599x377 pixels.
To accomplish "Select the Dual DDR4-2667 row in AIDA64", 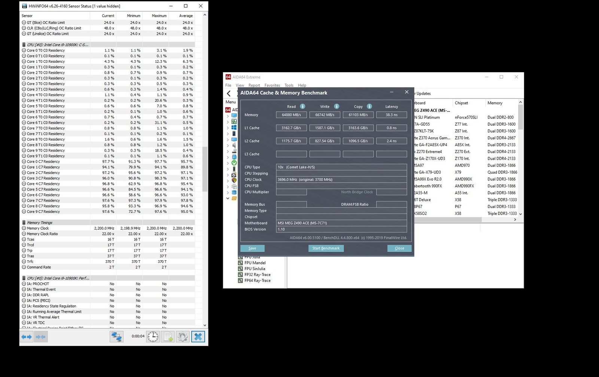I will click(x=466, y=138).
